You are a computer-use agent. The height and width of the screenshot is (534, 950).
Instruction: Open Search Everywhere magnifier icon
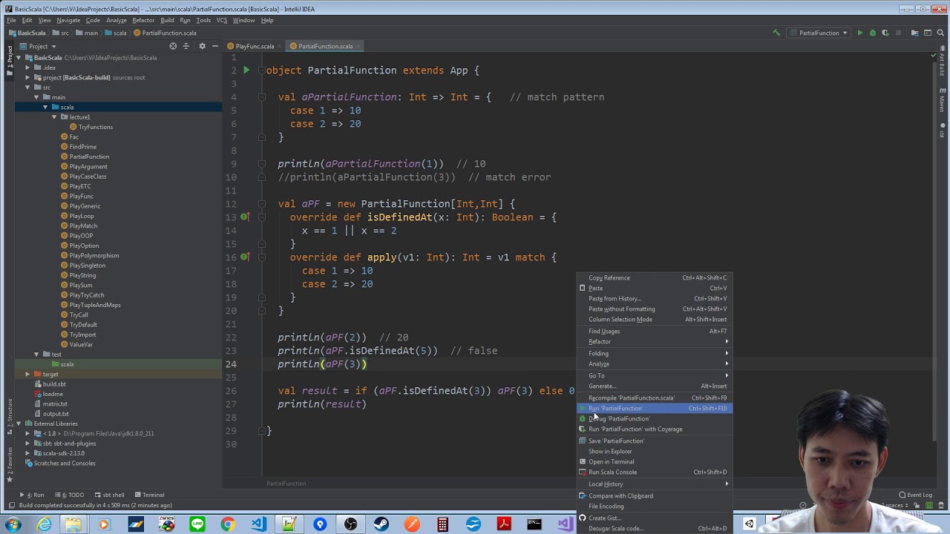coord(940,33)
